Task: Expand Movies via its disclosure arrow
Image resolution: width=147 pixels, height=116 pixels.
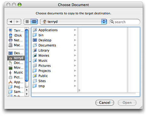Action: pos(75,55)
